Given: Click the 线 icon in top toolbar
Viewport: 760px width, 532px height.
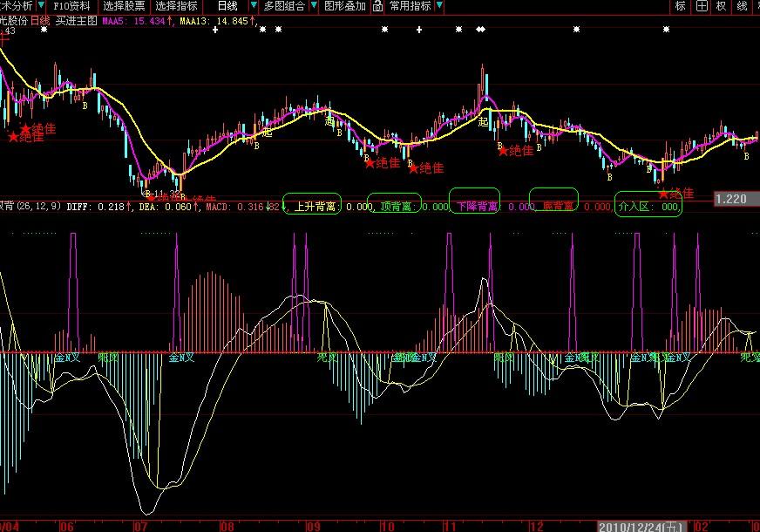Looking at the screenshot, I should point(742,6).
